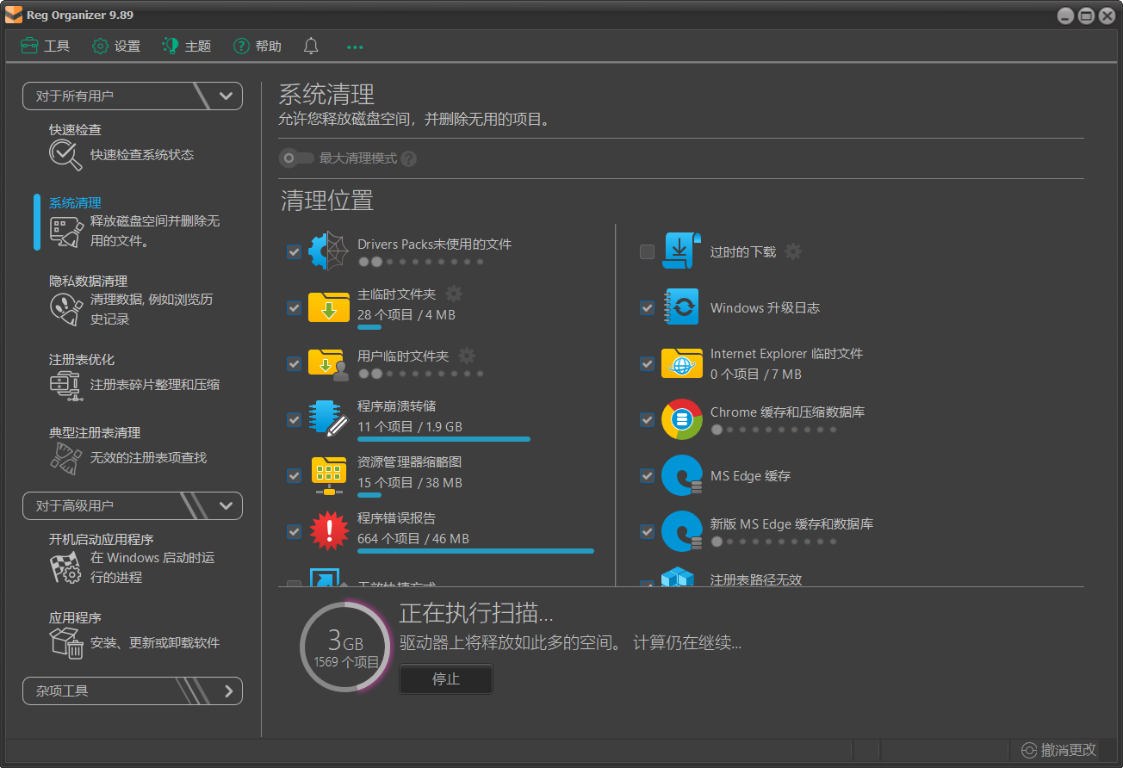Uncheck the 程序崩溃转储 checkbox
This screenshot has height=768, width=1123.
click(x=295, y=419)
